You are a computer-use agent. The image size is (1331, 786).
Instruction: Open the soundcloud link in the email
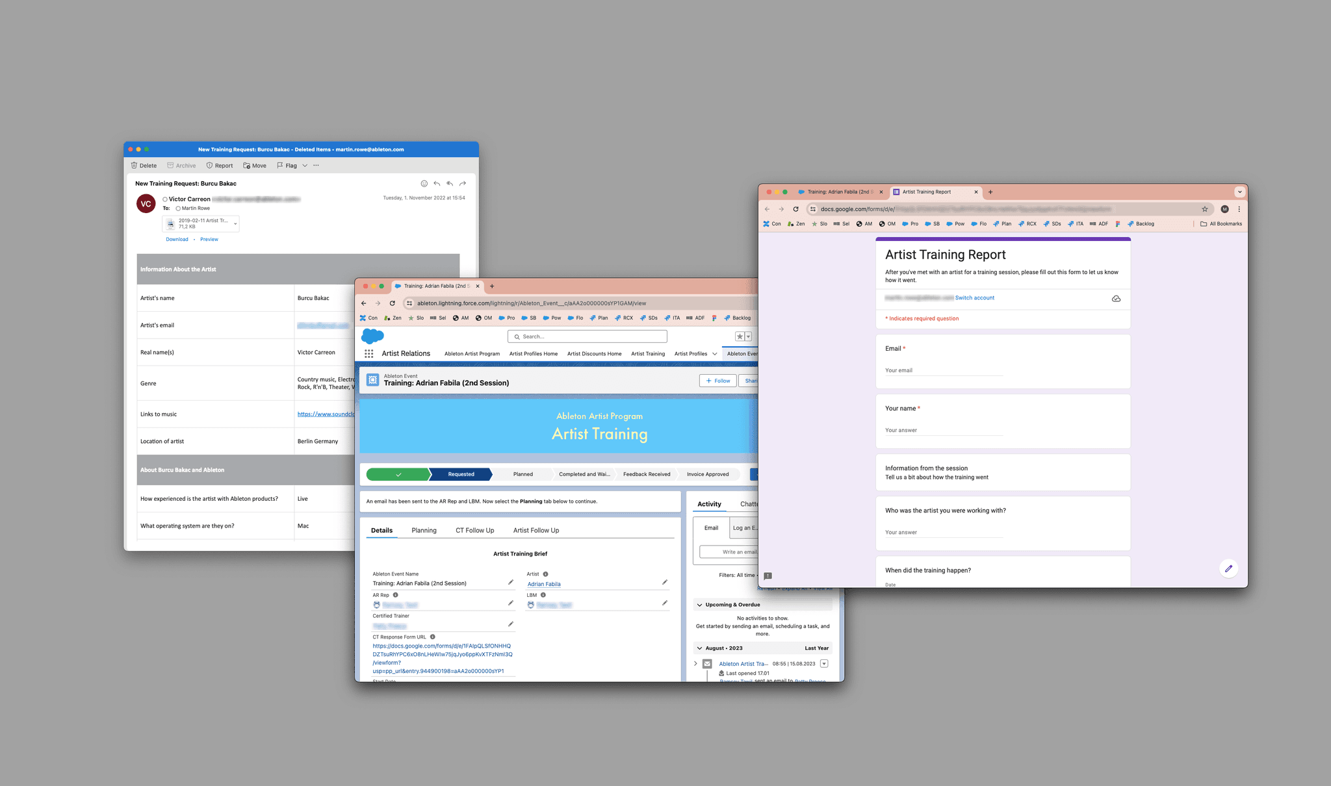(x=326, y=414)
